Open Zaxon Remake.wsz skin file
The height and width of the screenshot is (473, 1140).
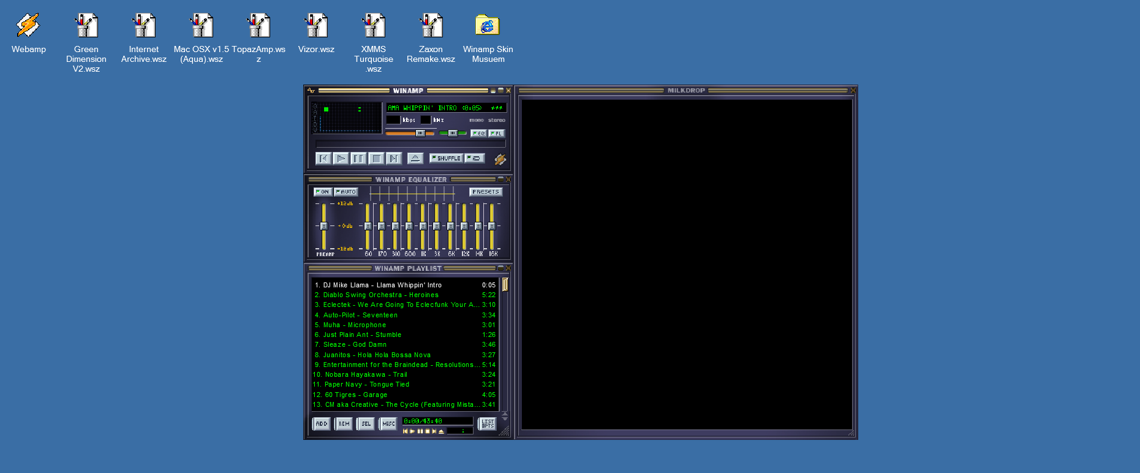pos(431,38)
